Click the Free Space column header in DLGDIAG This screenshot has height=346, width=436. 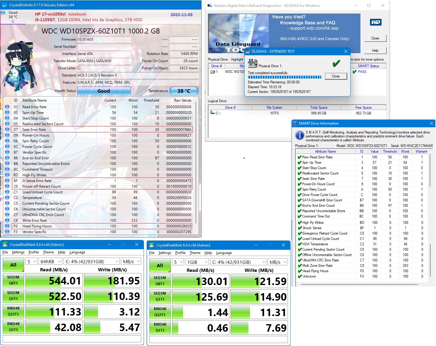[363, 108]
